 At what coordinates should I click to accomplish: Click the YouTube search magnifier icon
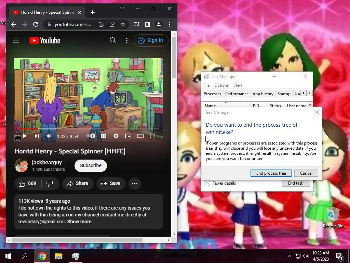113,40
